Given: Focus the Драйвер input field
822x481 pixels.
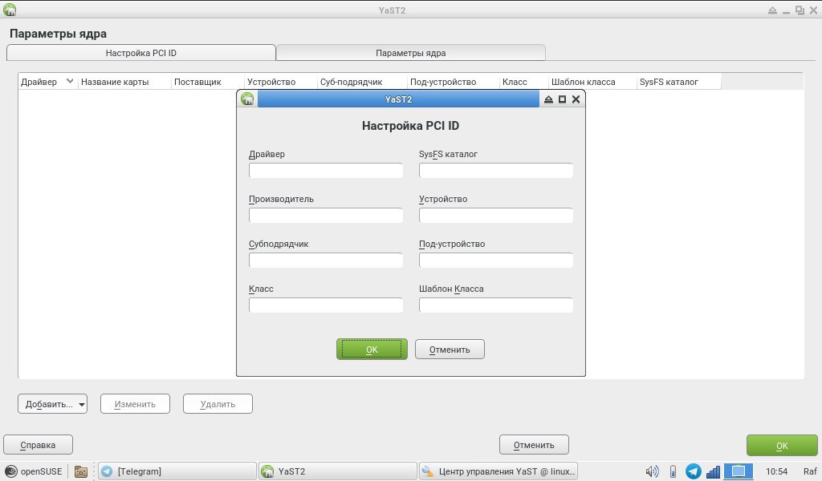Looking at the screenshot, I should pos(326,171).
